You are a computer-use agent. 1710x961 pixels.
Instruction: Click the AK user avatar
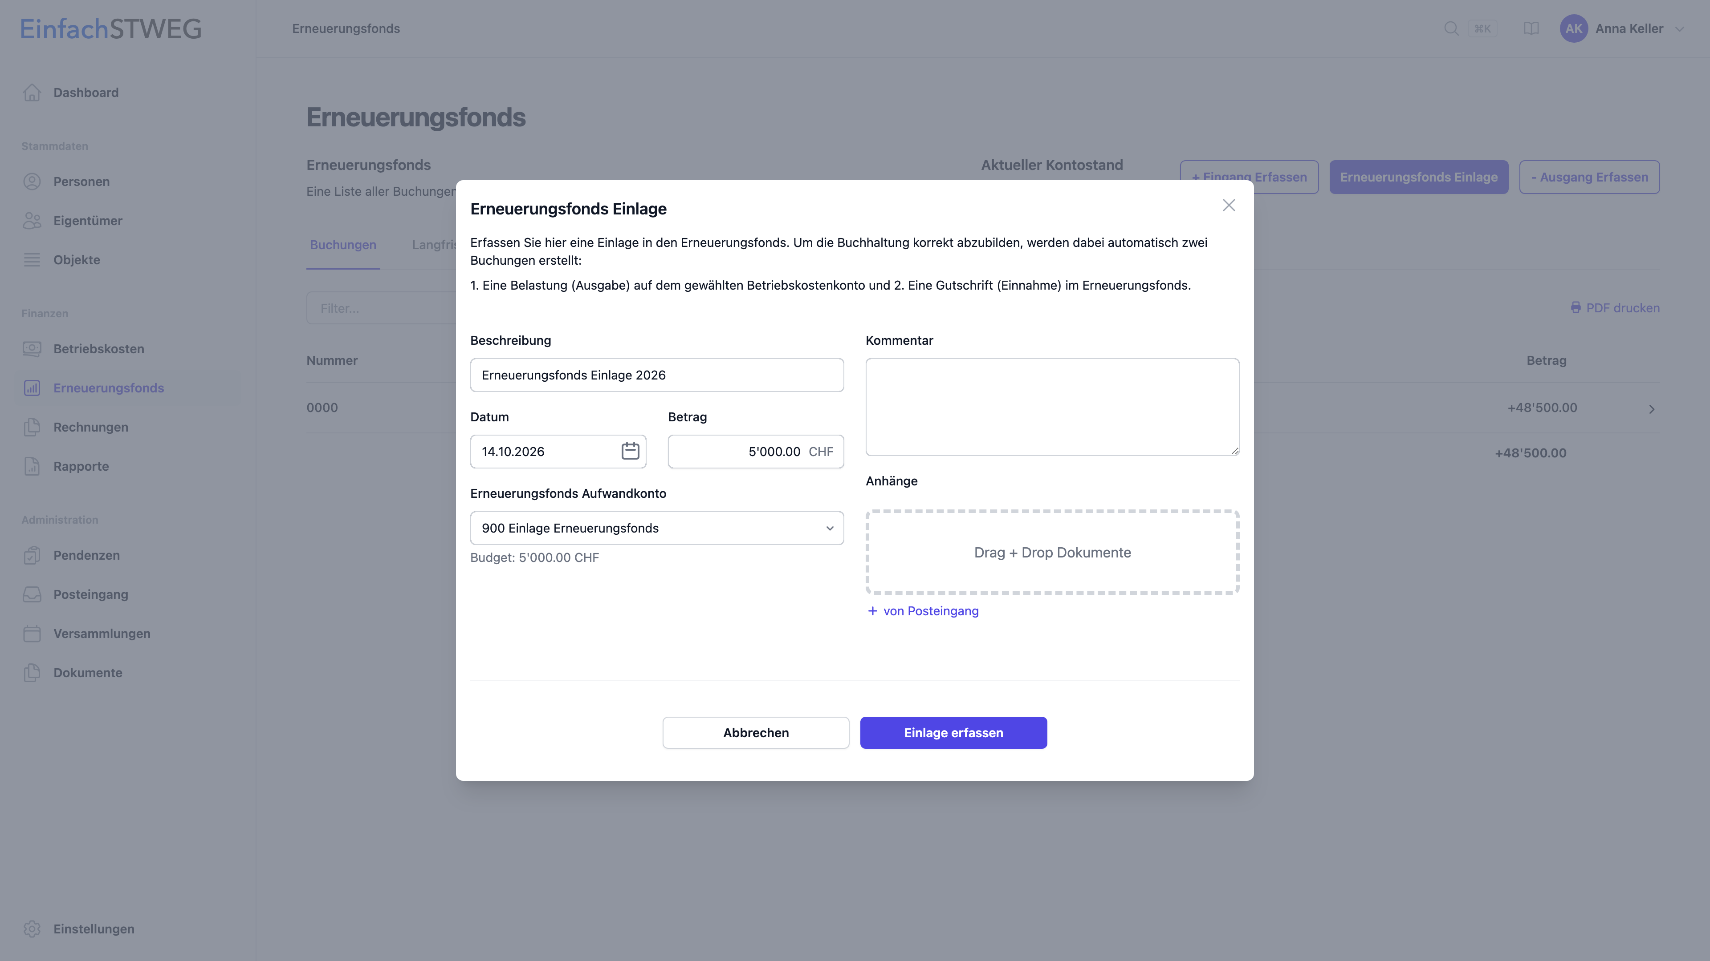[1573, 28]
